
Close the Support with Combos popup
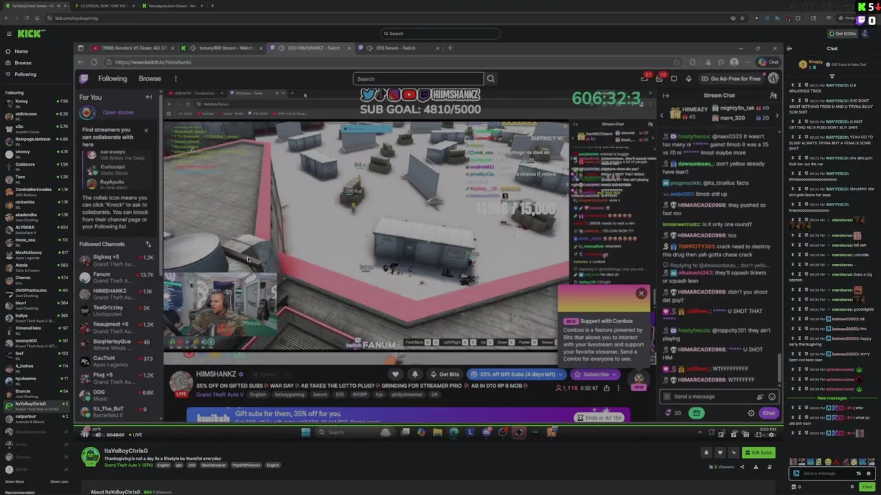[x=641, y=294]
